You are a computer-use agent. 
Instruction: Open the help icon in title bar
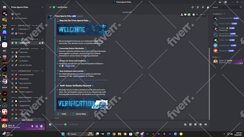[225, 2]
